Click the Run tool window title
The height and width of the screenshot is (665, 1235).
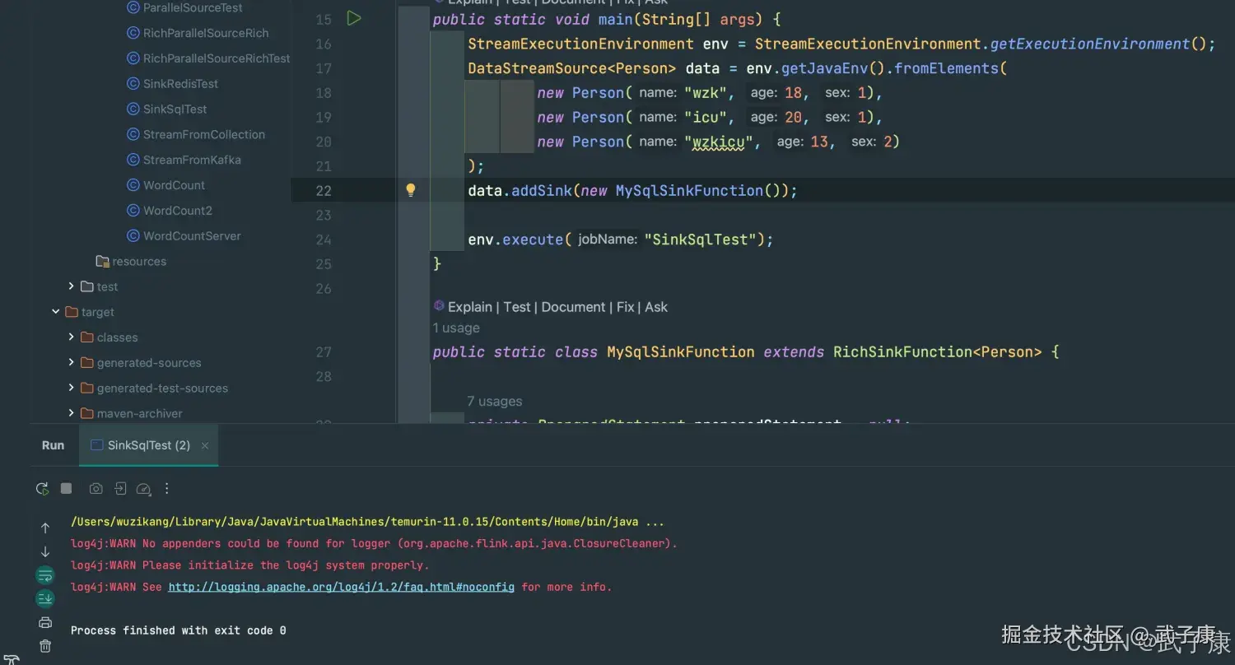(53, 445)
